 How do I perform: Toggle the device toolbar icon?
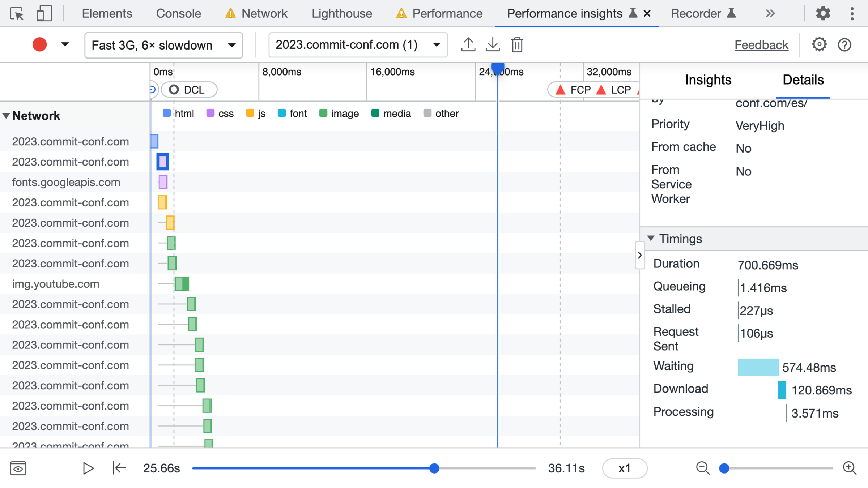click(44, 14)
